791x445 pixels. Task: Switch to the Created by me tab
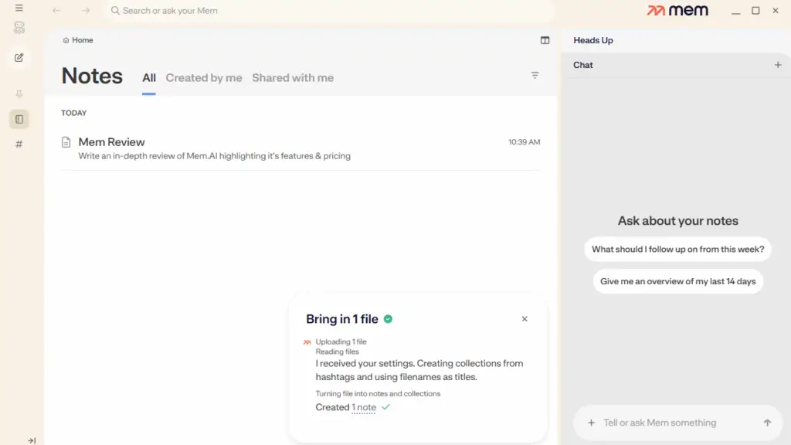pyautogui.click(x=204, y=78)
